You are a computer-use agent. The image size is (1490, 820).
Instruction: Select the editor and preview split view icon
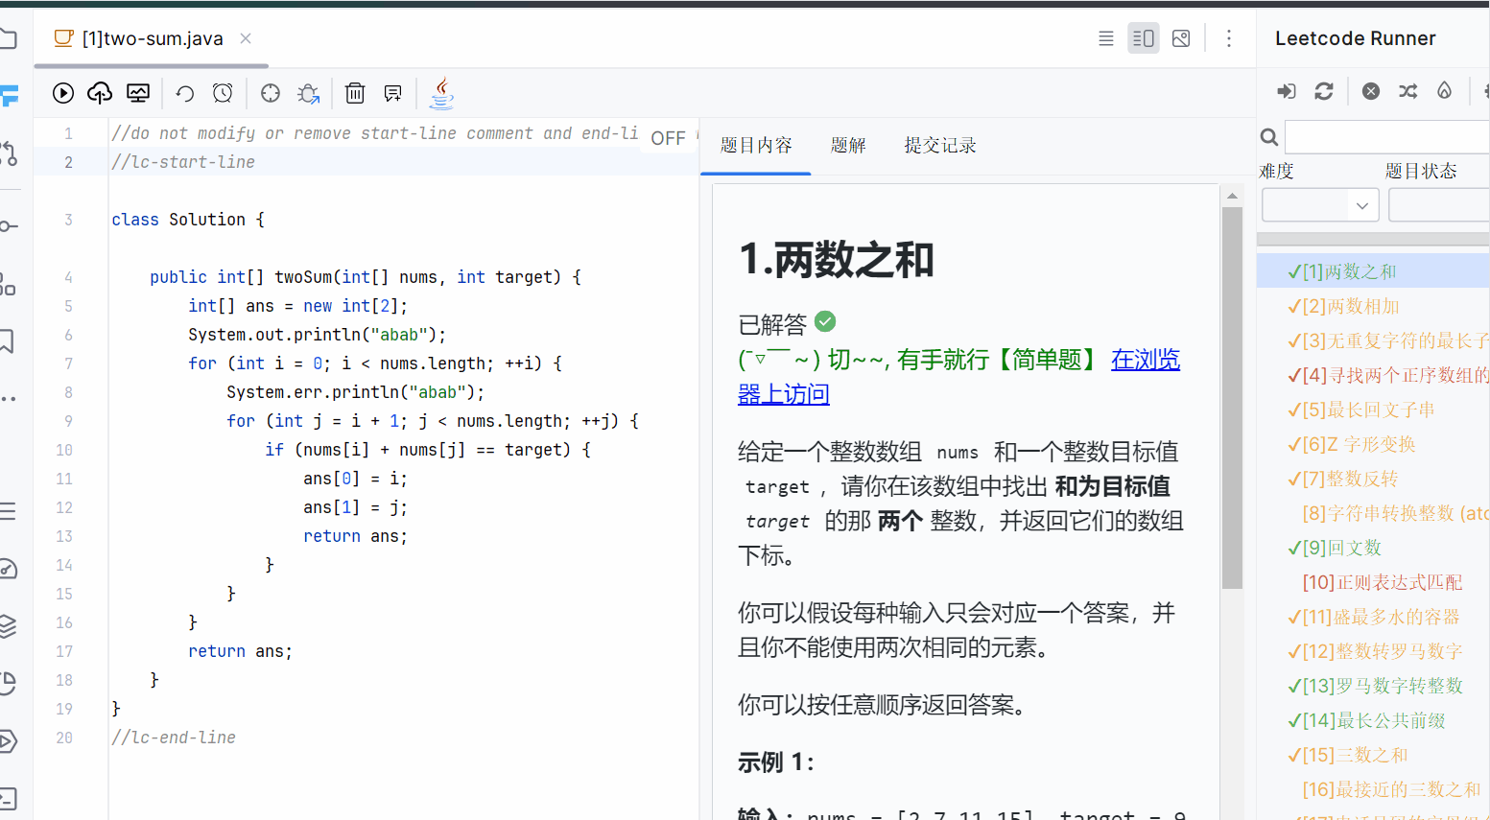point(1144,38)
